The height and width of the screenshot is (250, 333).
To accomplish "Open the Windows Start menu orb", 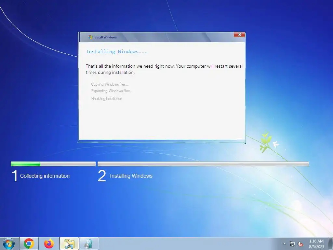I will point(9,243).
